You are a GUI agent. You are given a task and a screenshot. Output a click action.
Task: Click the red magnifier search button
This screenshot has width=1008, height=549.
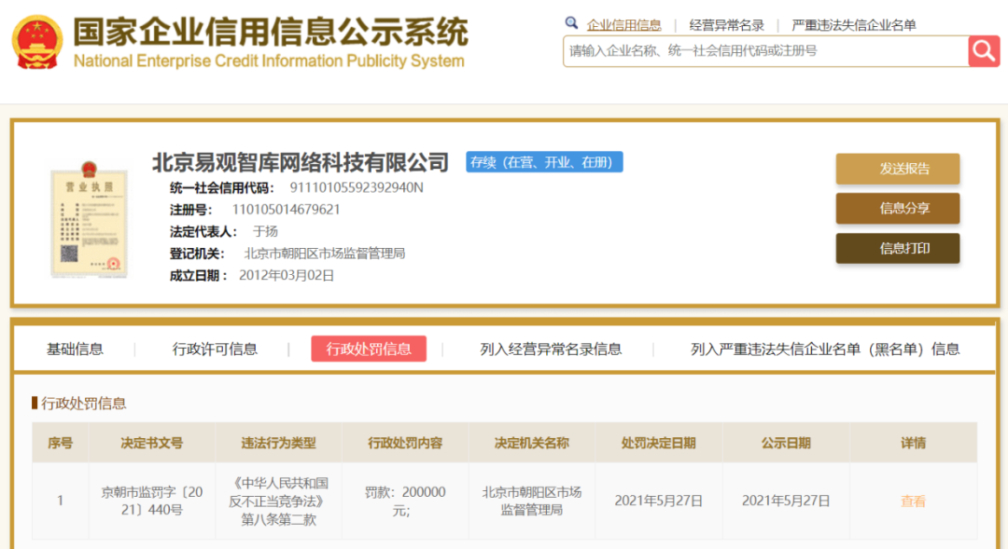(984, 50)
